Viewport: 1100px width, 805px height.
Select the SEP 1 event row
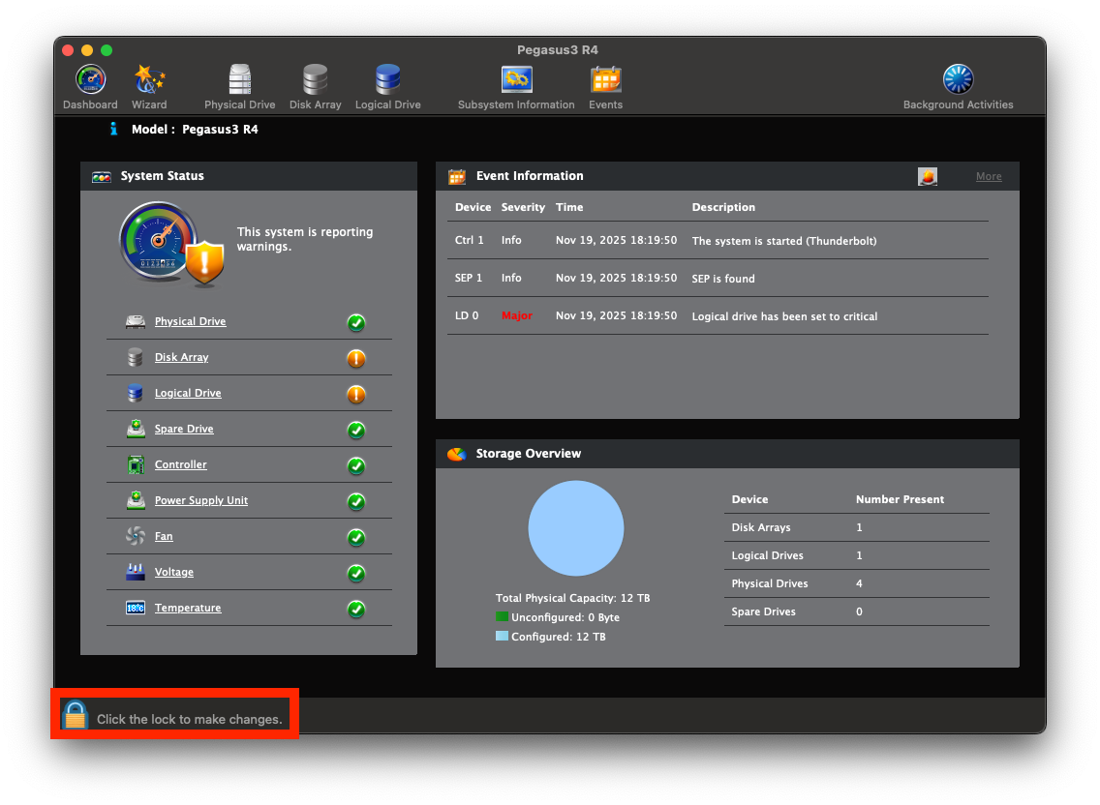(718, 279)
